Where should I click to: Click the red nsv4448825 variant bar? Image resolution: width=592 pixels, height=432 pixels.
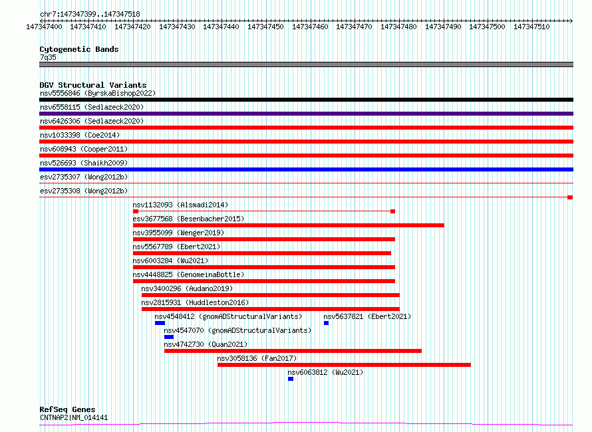coord(264,281)
